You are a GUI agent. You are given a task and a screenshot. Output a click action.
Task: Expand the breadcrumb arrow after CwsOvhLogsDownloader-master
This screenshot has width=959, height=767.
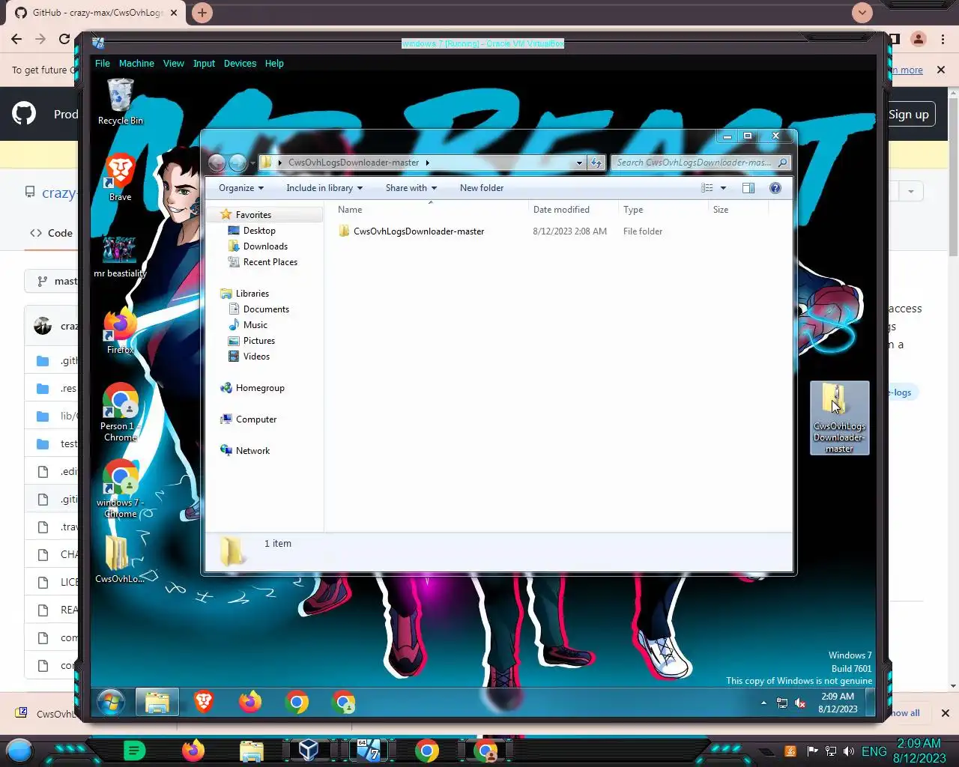coord(427,163)
